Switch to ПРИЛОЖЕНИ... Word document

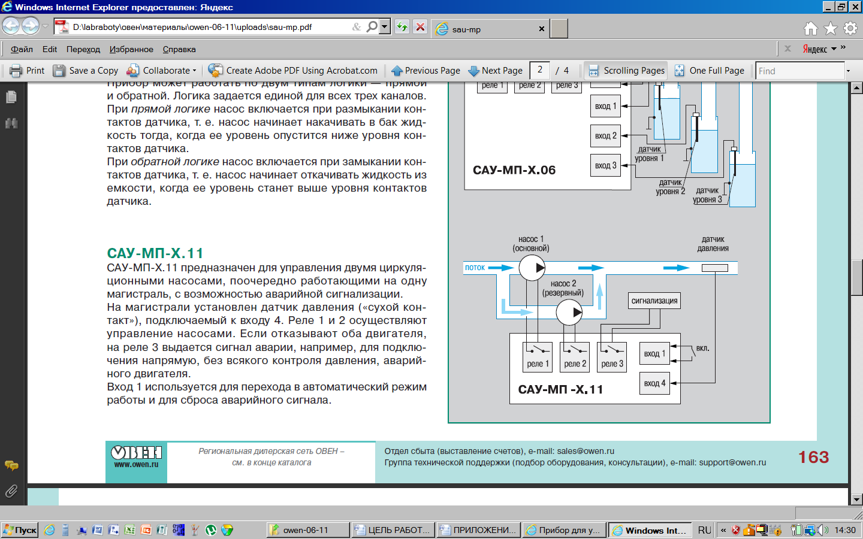(478, 530)
